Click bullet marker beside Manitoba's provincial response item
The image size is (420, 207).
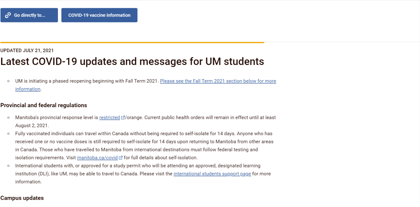9,117
